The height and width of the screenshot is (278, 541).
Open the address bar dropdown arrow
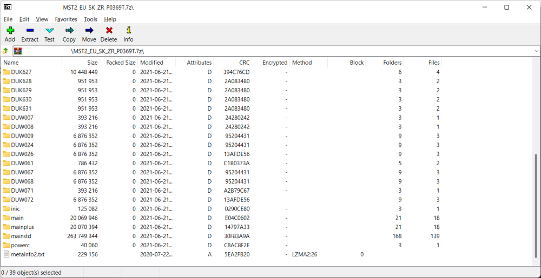click(537, 51)
